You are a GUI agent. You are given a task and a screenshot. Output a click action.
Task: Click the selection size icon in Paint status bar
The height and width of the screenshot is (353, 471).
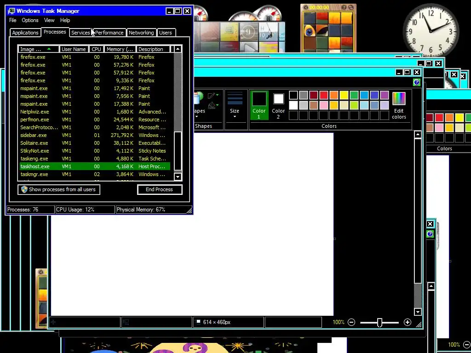coord(126,322)
